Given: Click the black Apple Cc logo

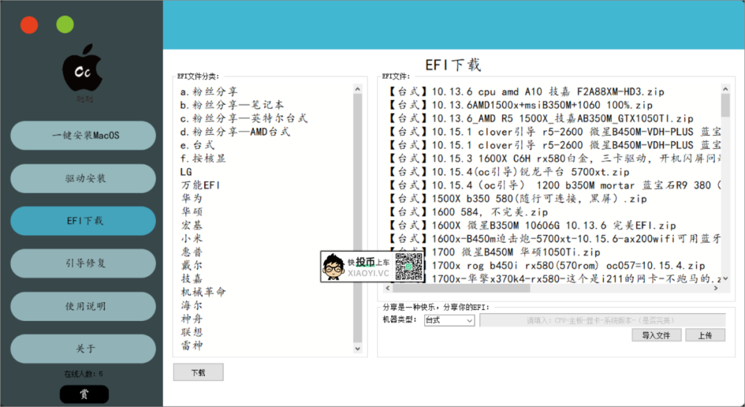Looking at the screenshot, I should (x=83, y=68).
